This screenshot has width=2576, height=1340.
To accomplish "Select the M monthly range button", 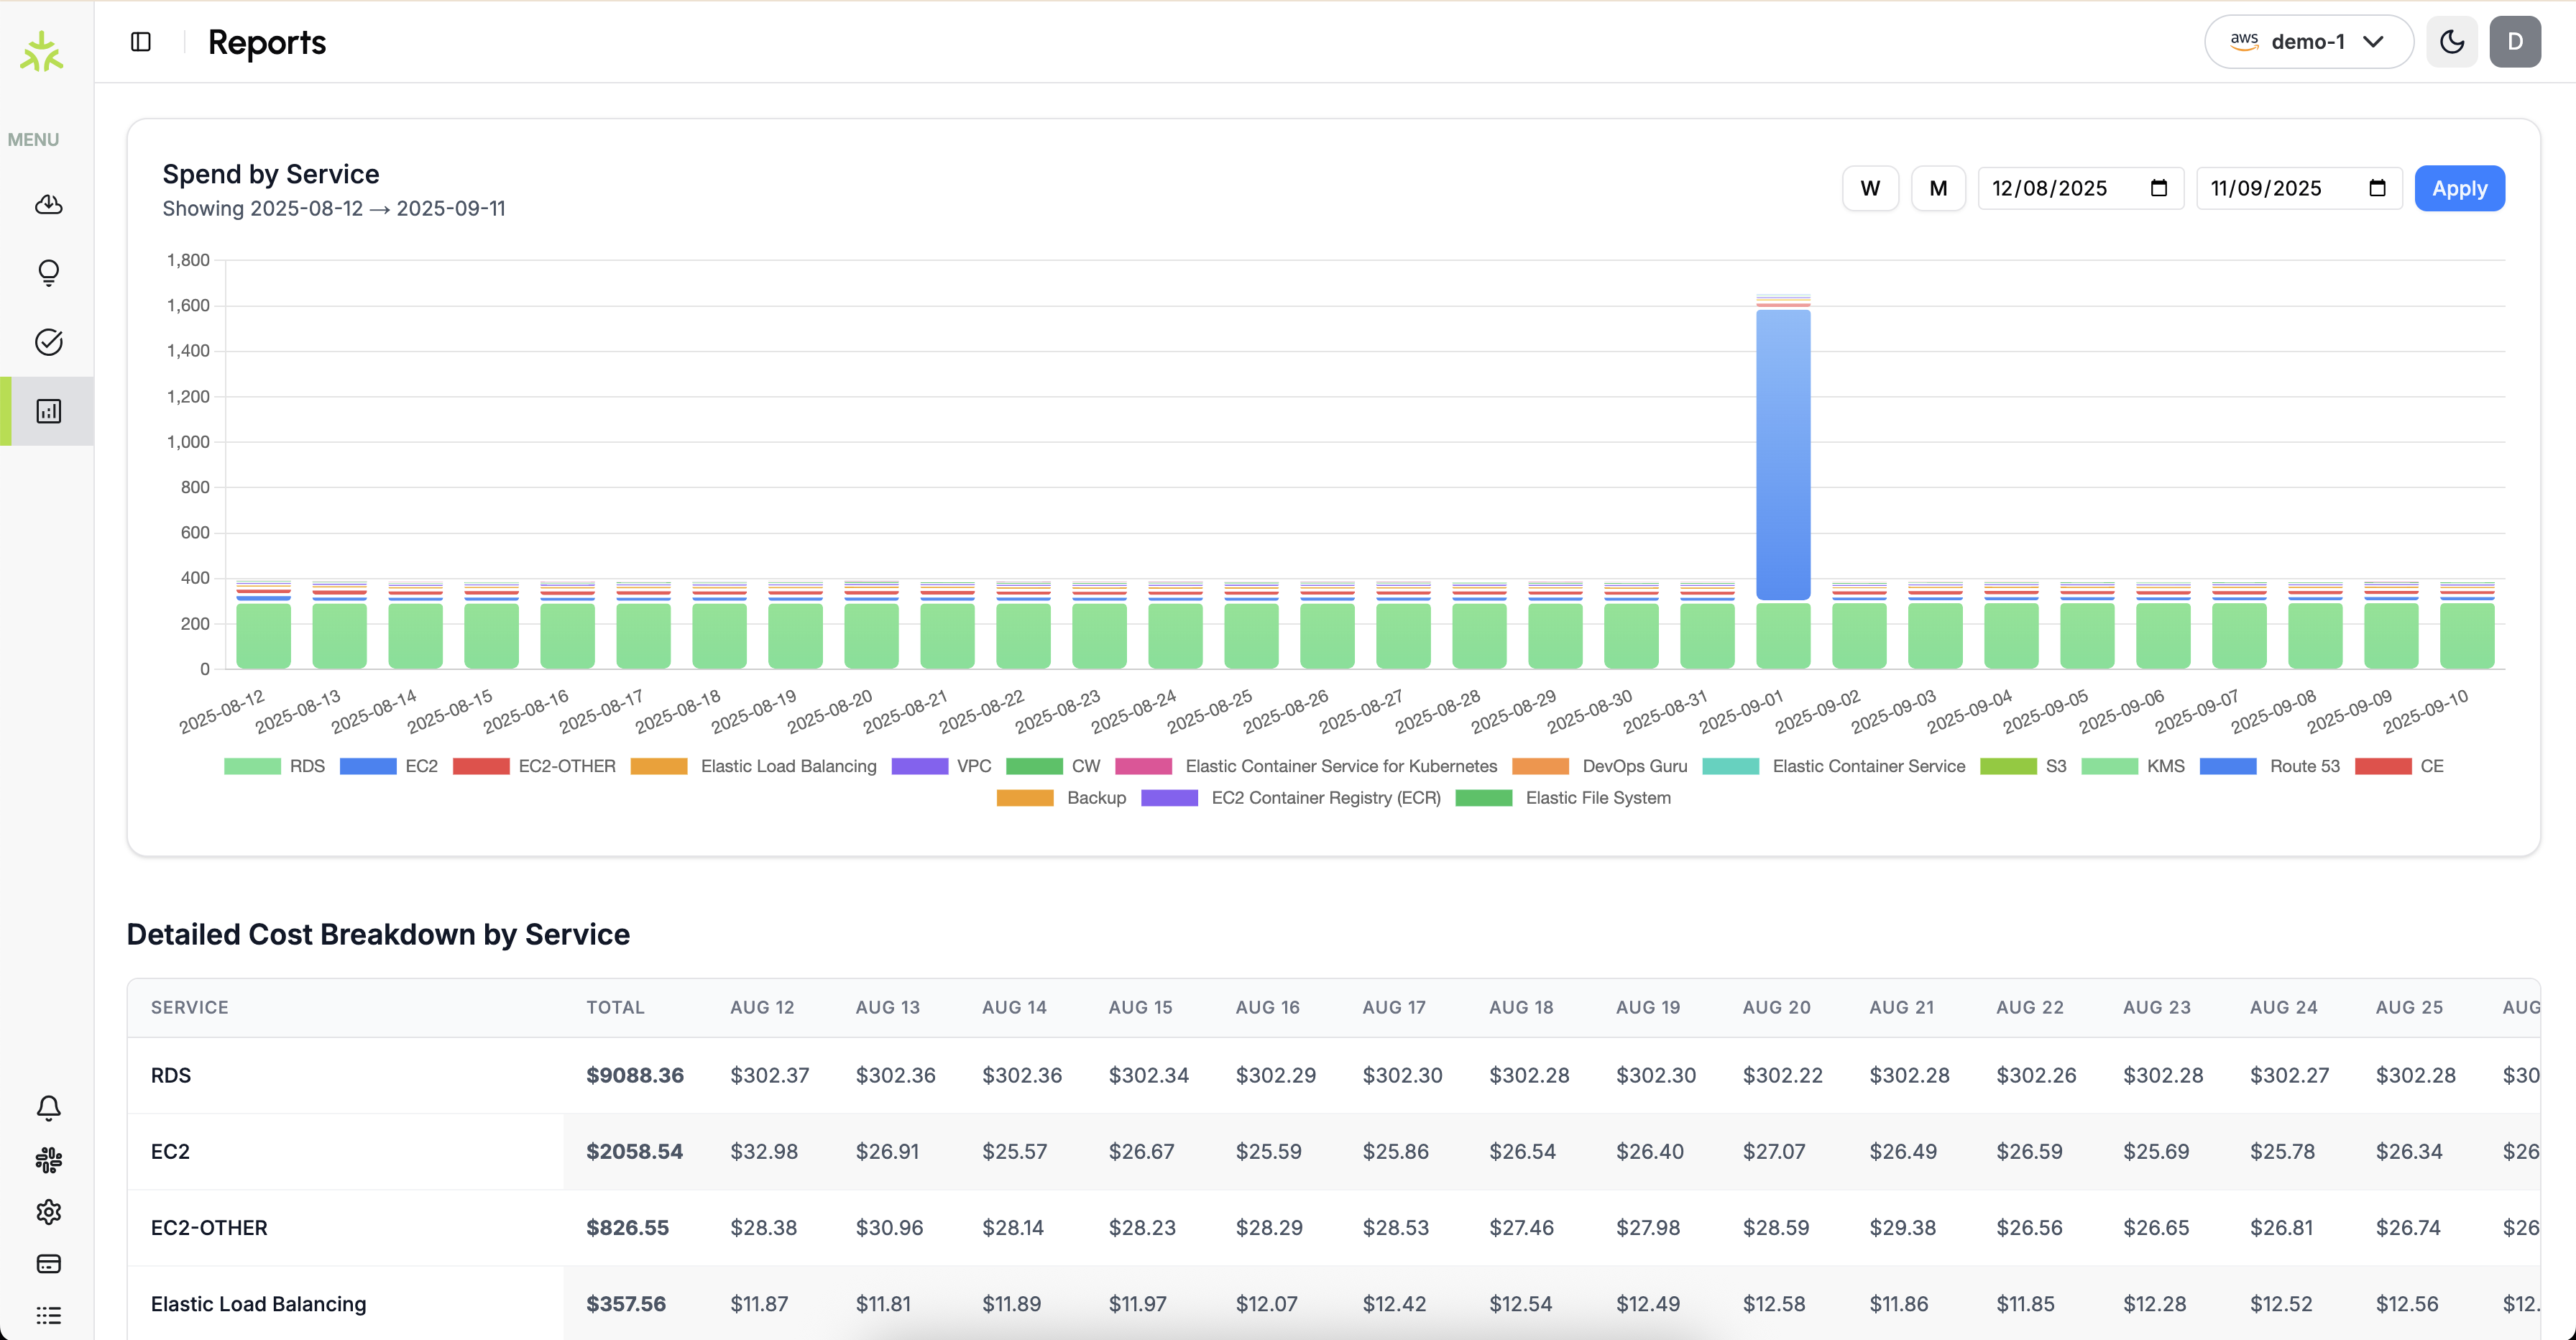I will (x=1938, y=188).
